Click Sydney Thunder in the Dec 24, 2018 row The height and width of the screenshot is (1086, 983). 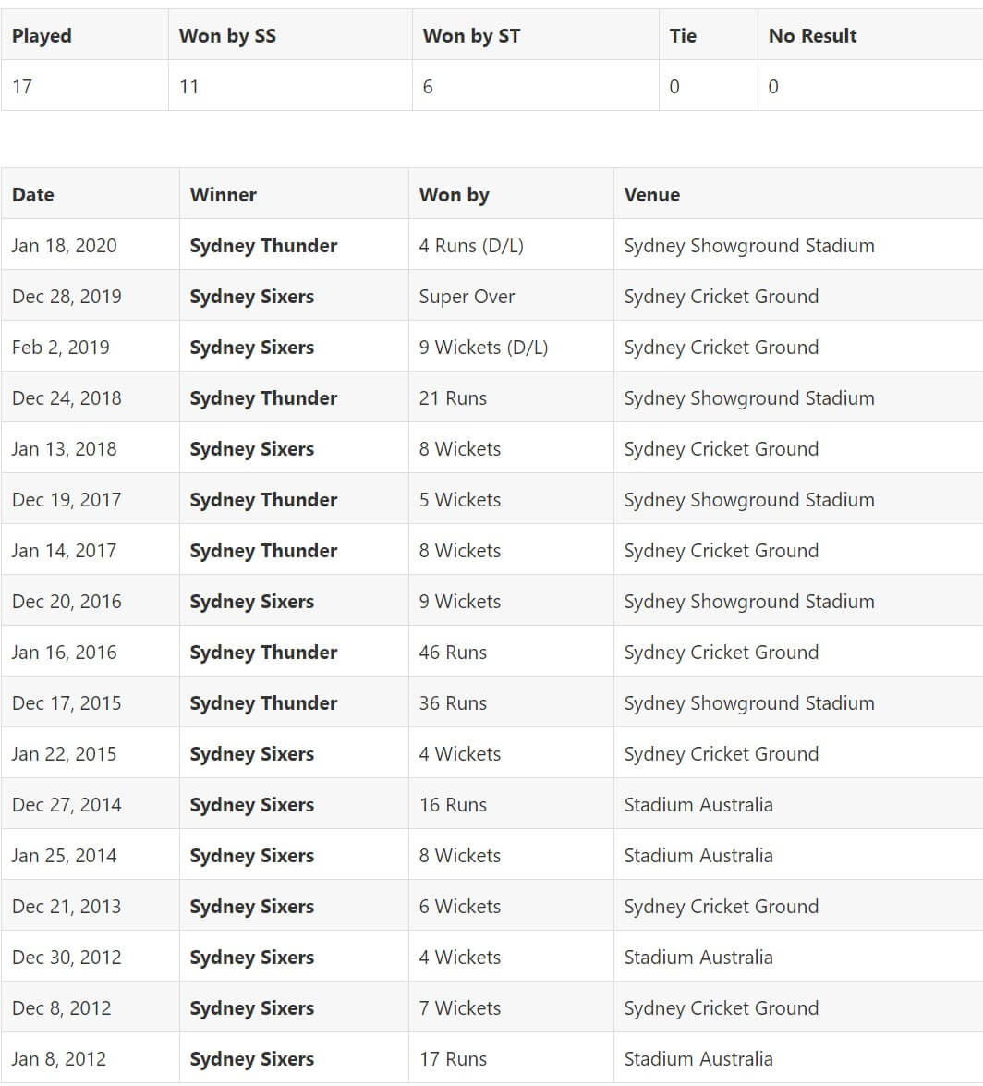(x=263, y=398)
